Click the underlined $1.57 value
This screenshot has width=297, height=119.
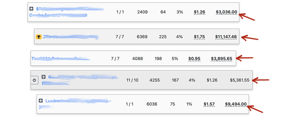(209, 104)
